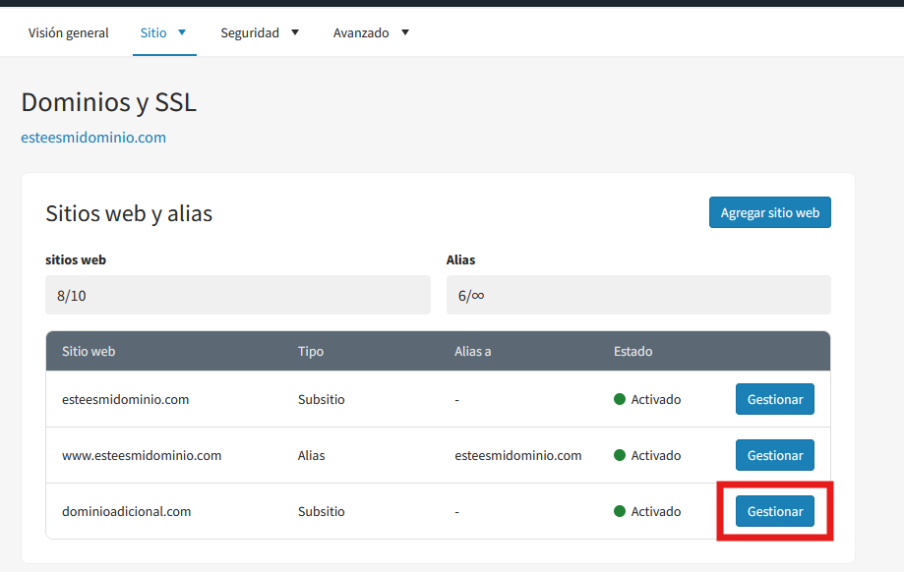The width and height of the screenshot is (904, 572).
Task: Click the sitios web 8/10 field
Action: [238, 295]
